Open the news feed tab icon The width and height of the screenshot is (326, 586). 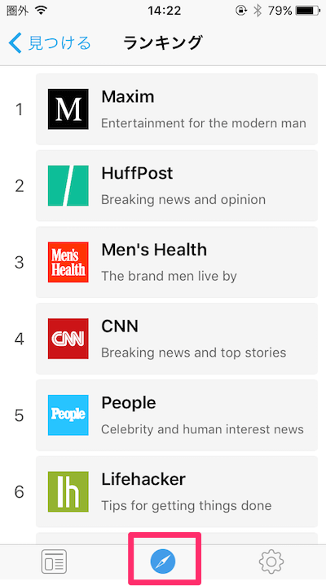54,562
